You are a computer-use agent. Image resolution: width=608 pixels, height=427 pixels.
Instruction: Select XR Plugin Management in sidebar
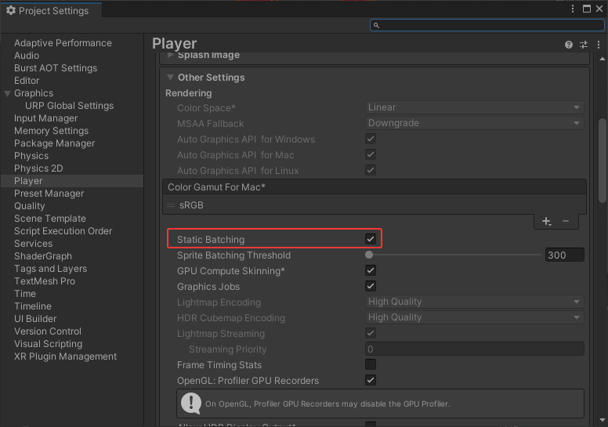pos(65,356)
